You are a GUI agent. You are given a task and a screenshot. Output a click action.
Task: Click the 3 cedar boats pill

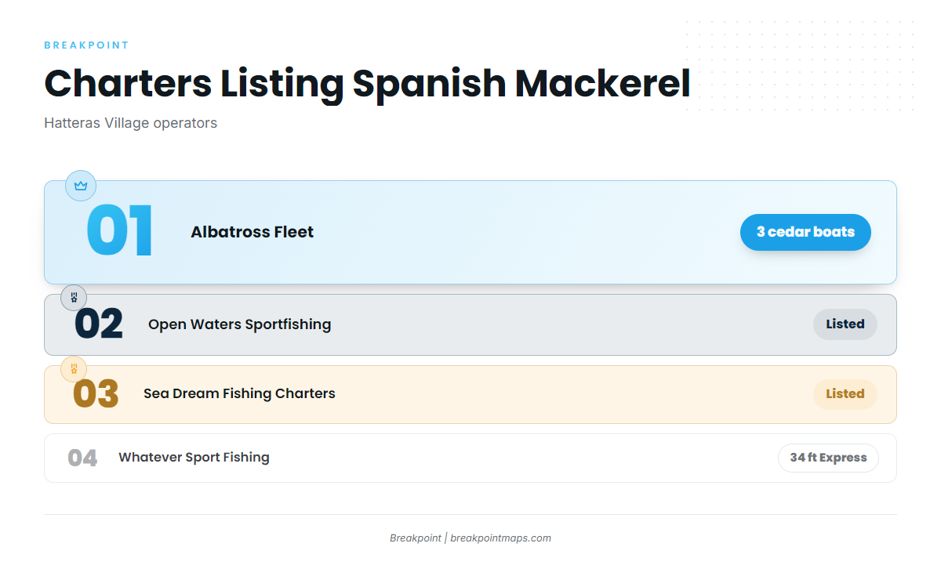point(805,232)
